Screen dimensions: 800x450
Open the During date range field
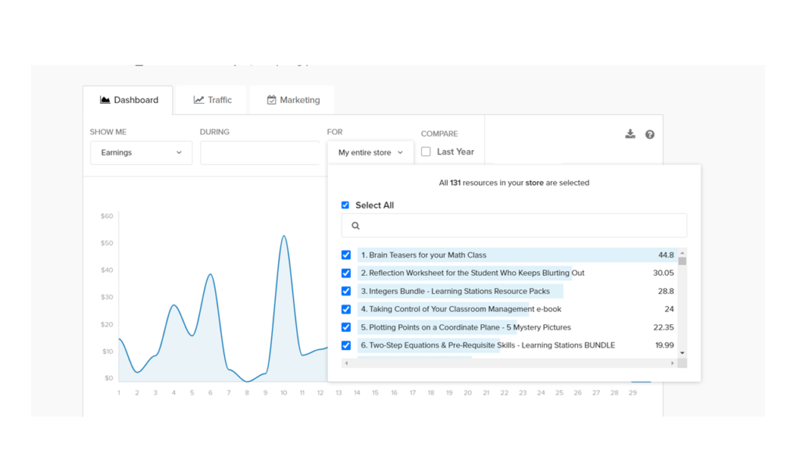260,152
